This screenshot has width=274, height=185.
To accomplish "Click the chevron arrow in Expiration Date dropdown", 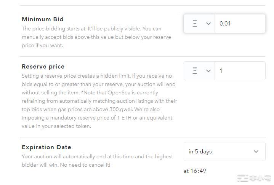I will click(256, 152).
